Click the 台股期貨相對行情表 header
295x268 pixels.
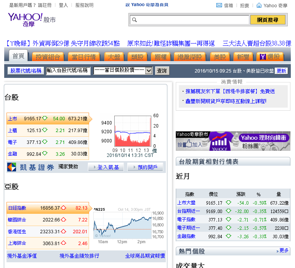click(233, 161)
